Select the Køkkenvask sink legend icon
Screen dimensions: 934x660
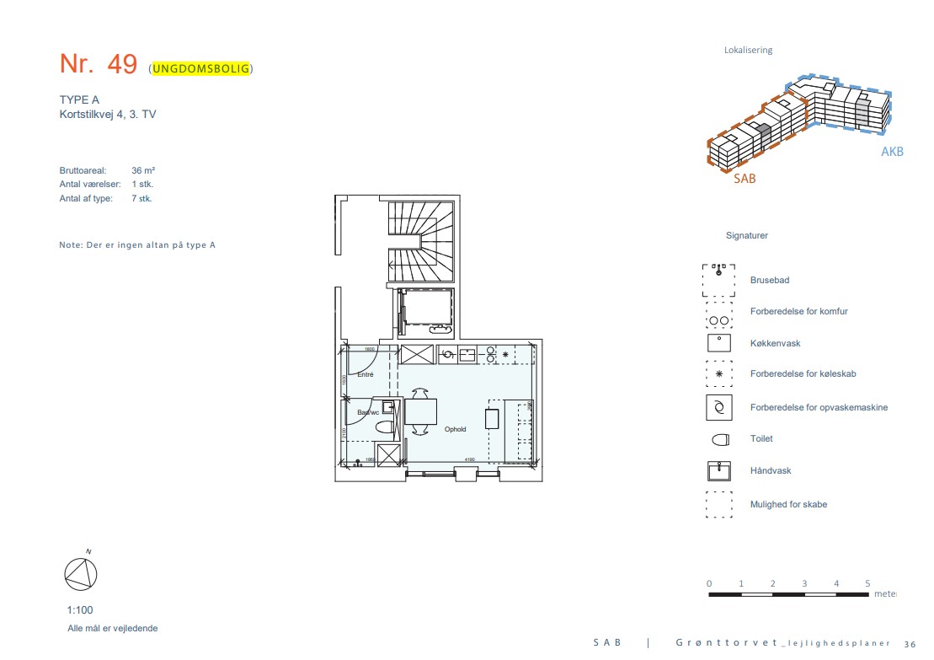click(718, 344)
